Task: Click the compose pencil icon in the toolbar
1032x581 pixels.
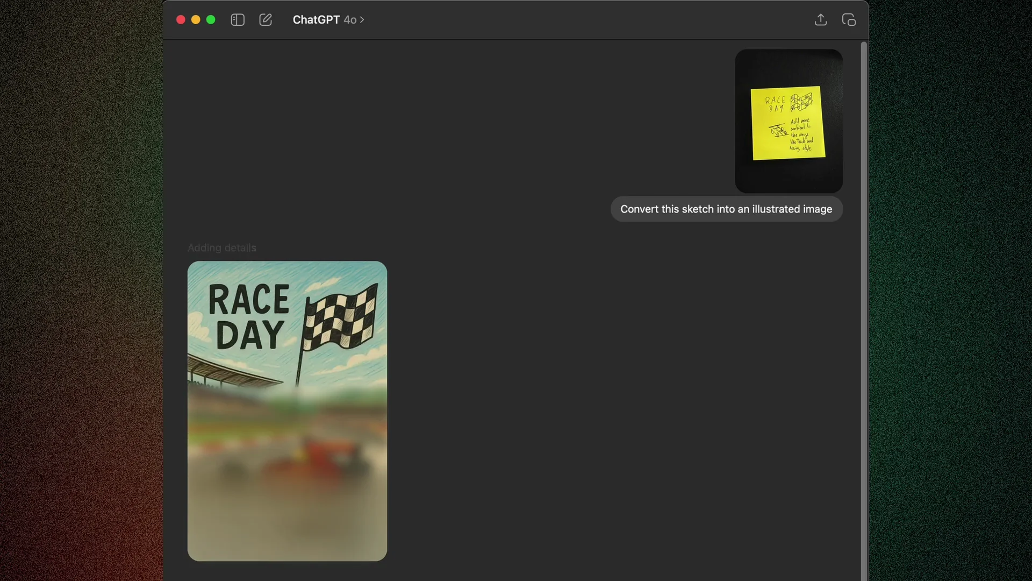Action: coord(266,20)
